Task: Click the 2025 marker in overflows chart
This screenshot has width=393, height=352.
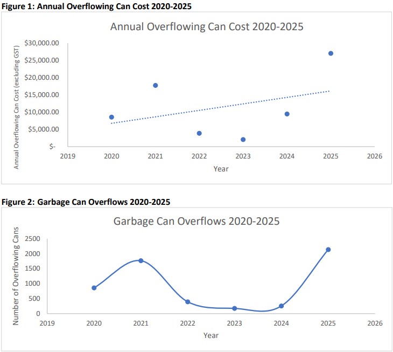Action: click(x=328, y=250)
